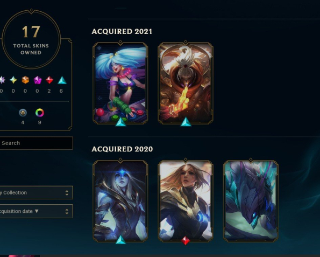The height and width of the screenshot is (257, 320).
Task: Click the arrows on the Collection dropdown
Action: click(x=67, y=192)
